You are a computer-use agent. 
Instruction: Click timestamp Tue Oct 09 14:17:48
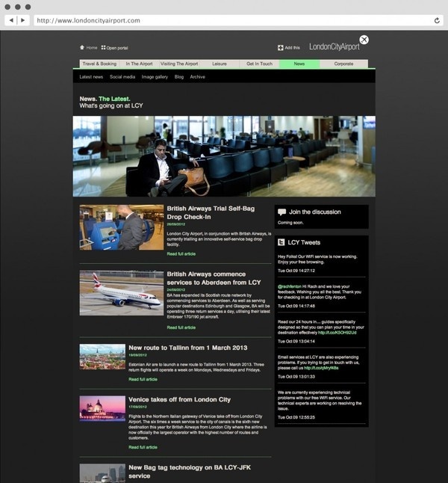(296, 307)
